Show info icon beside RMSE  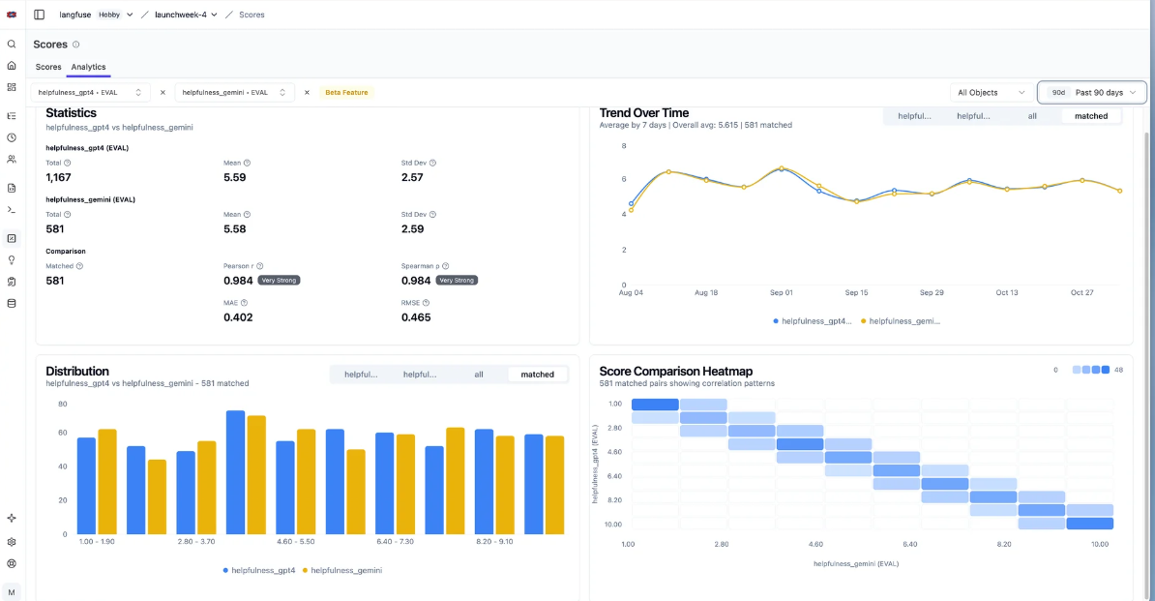pos(426,303)
